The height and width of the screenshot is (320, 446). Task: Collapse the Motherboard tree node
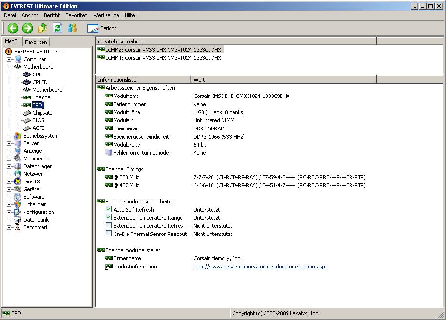click(9, 67)
